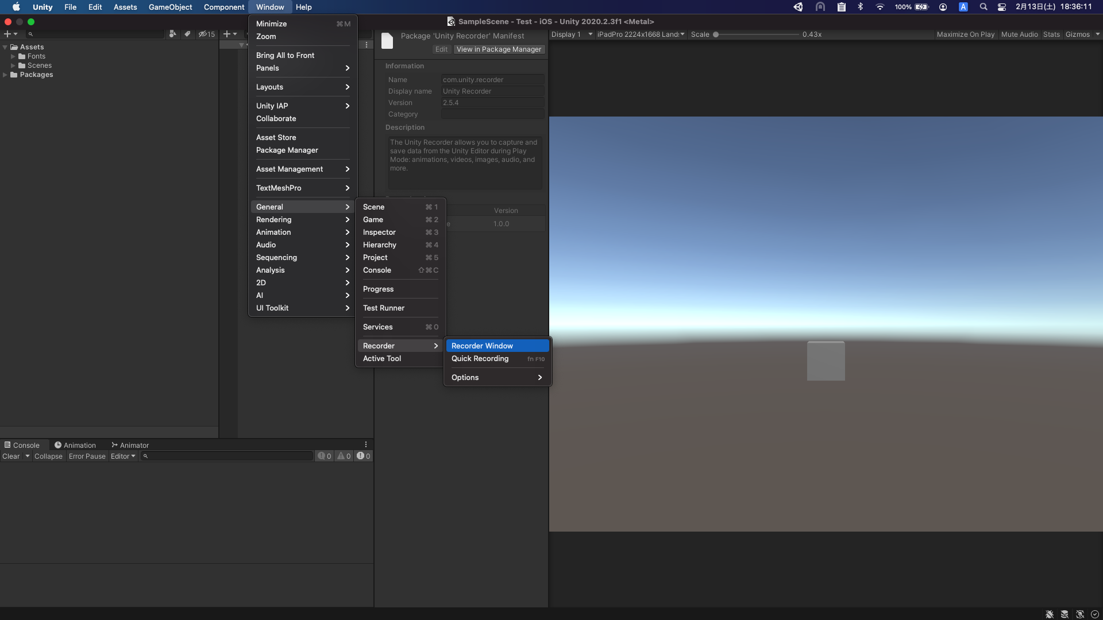Search assets by label tag icon
This screenshot has width=1103, height=620.
coord(187,34)
